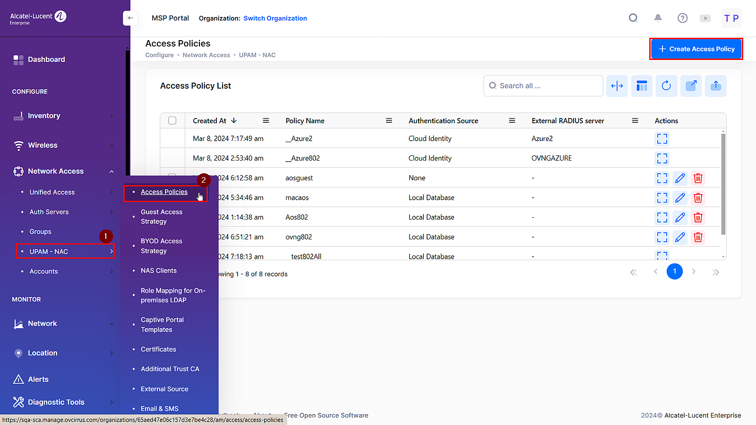Click inside the Search all field
The image size is (756, 425).
coord(543,86)
